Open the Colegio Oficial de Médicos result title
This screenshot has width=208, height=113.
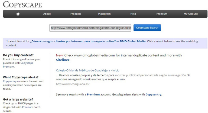pyautogui.click(x=87, y=70)
